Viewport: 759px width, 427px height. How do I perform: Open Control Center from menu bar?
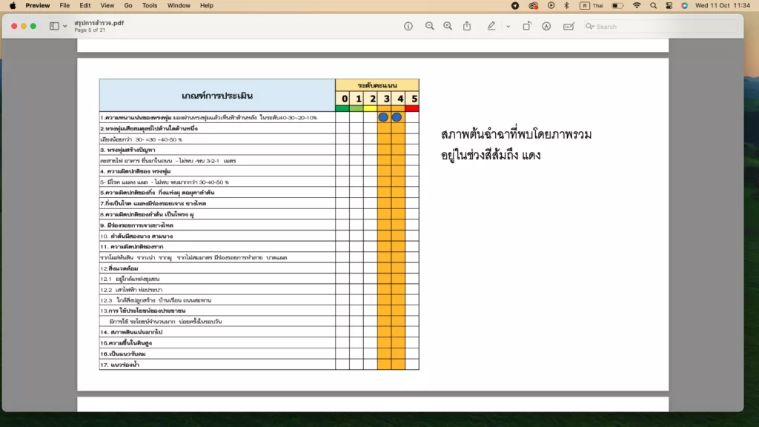(x=669, y=5)
